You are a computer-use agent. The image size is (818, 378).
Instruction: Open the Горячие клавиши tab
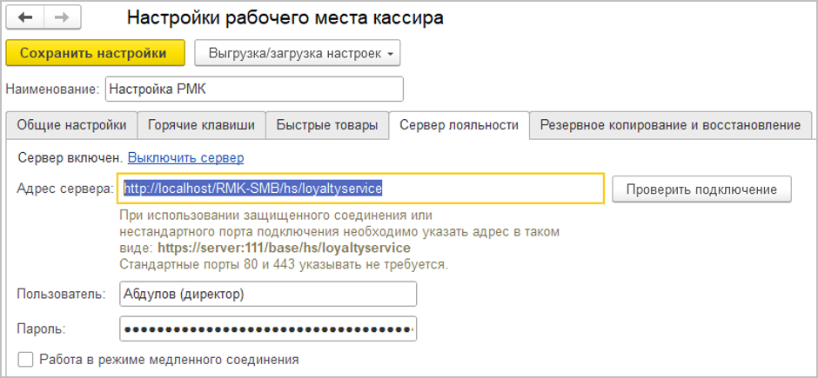coord(201,125)
